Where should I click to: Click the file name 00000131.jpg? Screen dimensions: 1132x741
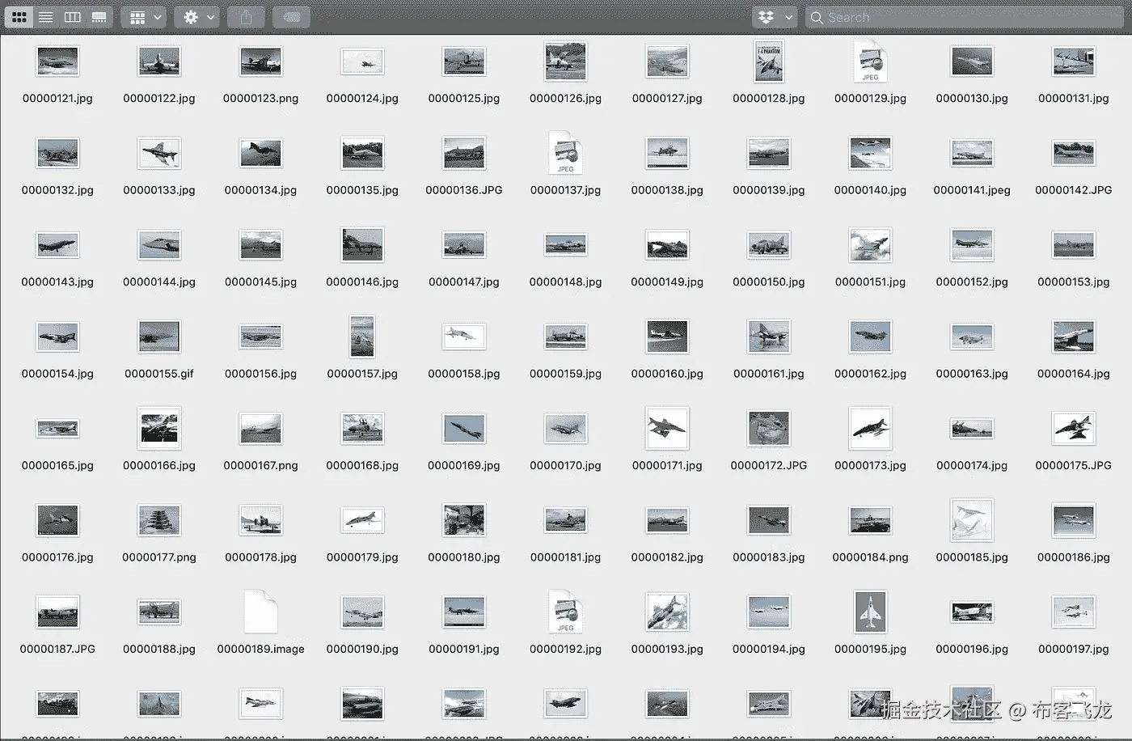tap(1074, 99)
